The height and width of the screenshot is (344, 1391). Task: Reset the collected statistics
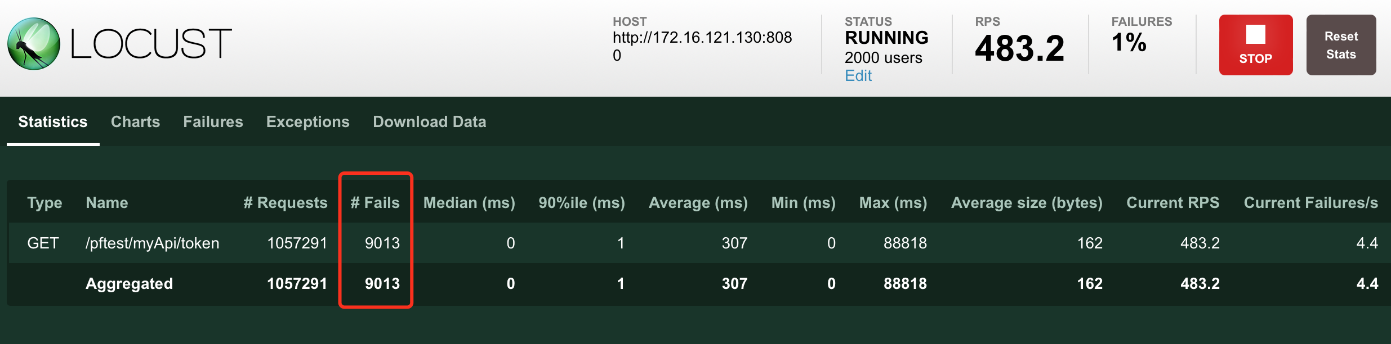click(x=1341, y=45)
